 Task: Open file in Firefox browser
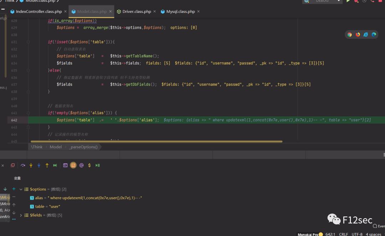point(358,34)
